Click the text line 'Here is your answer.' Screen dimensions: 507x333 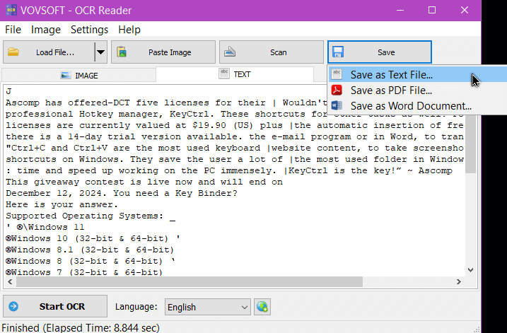click(62, 204)
